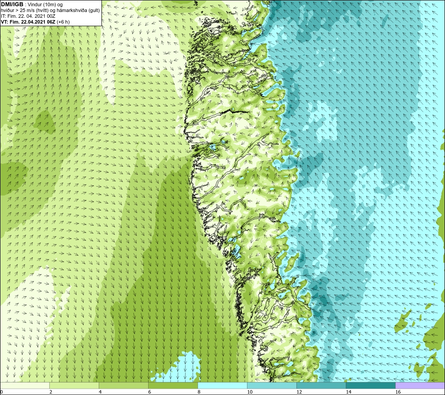The height and width of the screenshot is (395, 445).
Task: Click the 6–8 m/s dark green legend swatch
Action: 173,385
